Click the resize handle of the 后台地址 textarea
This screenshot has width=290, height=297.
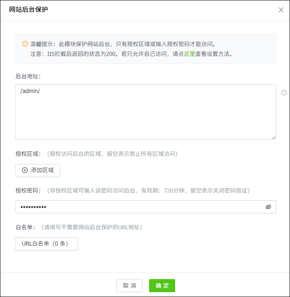click(x=274, y=137)
